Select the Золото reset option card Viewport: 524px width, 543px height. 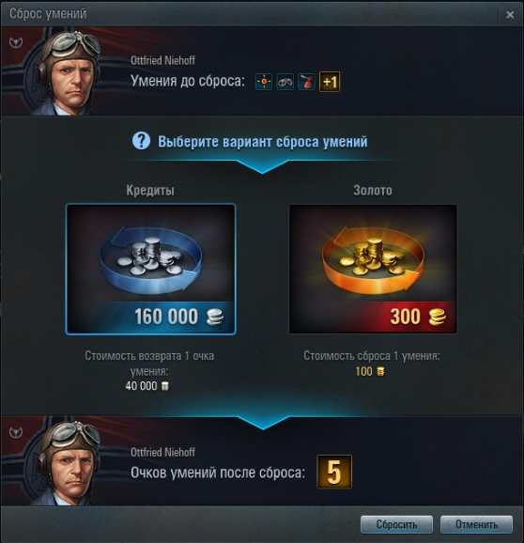(x=373, y=269)
